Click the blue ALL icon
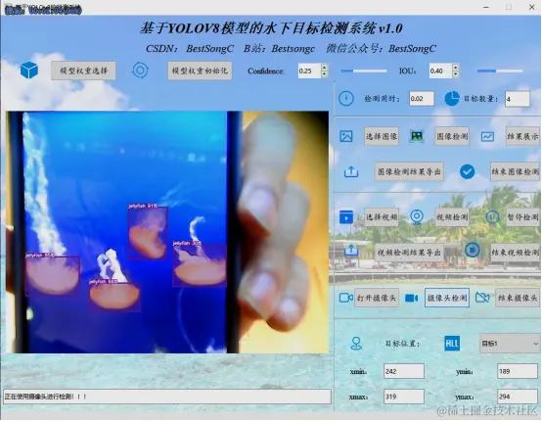Viewport: 542px width, 421px height. pyautogui.click(x=452, y=344)
